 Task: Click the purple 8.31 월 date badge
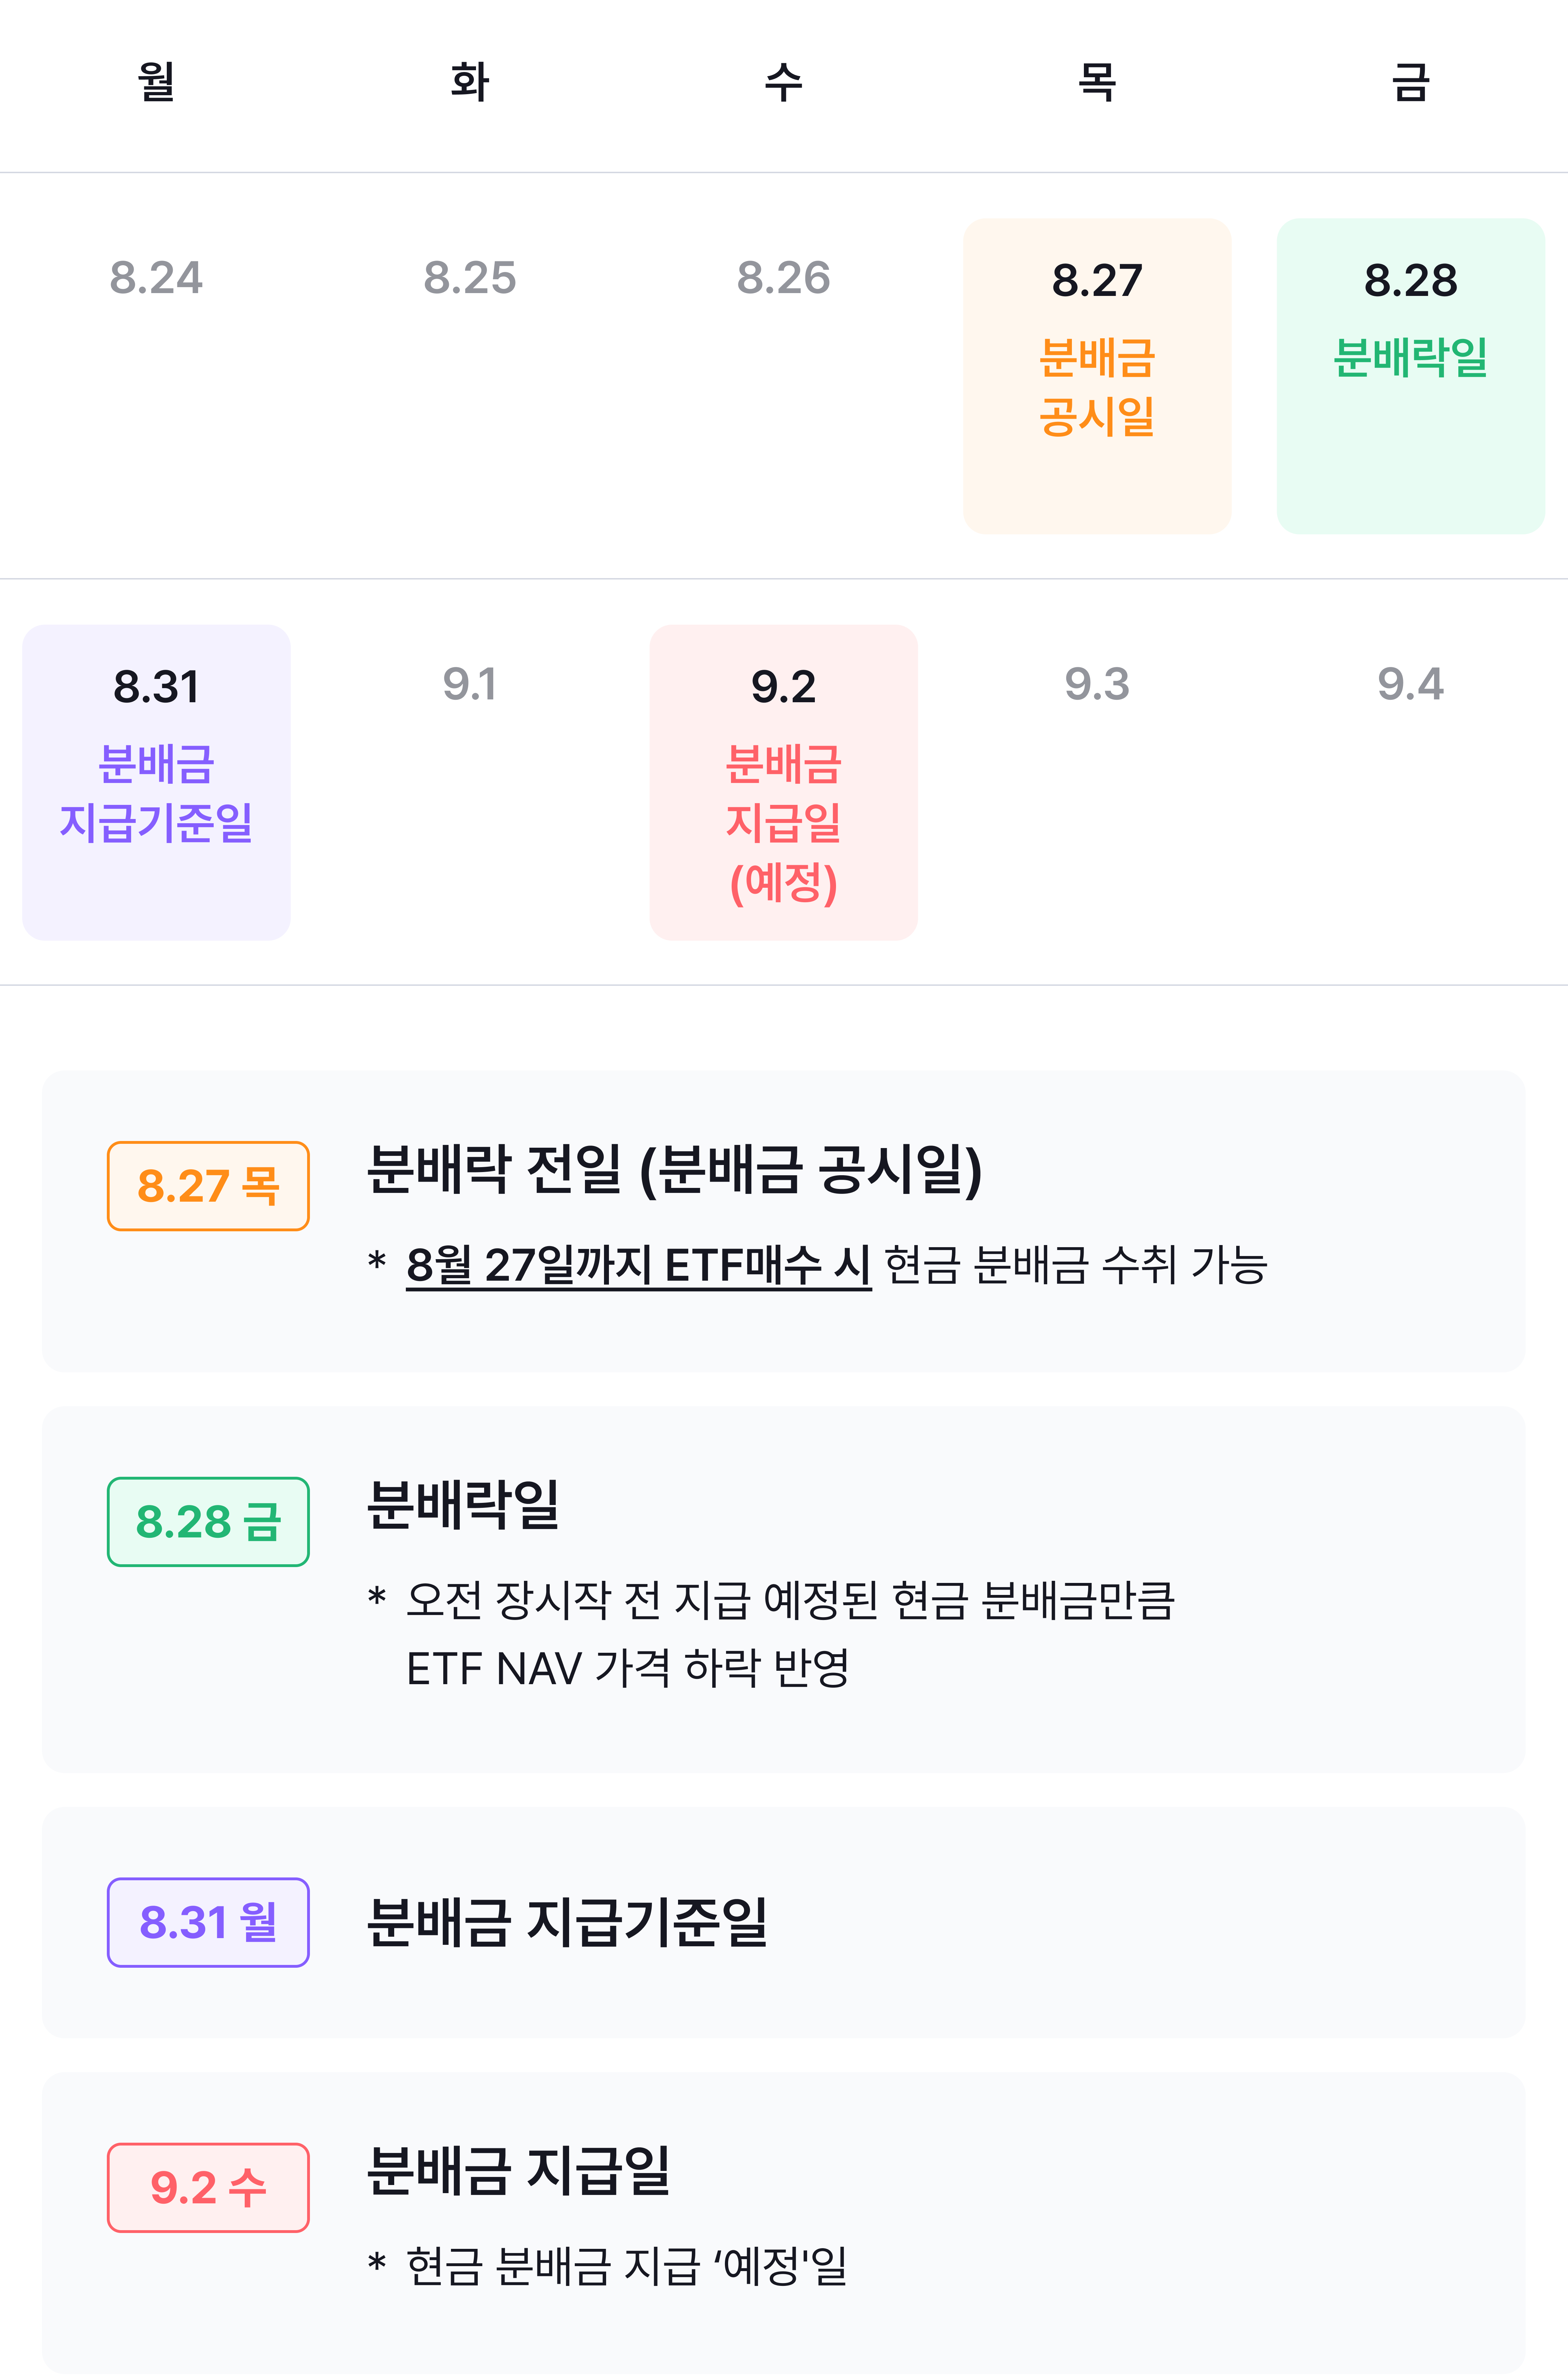click(x=208, y=1922)
